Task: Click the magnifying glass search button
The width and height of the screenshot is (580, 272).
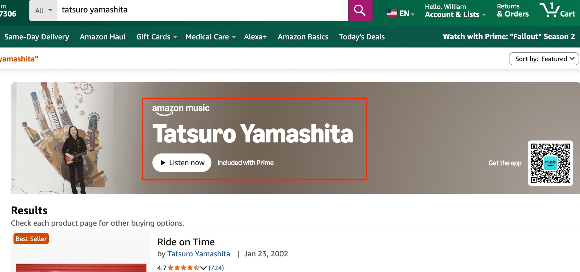Action: (360, 10)
